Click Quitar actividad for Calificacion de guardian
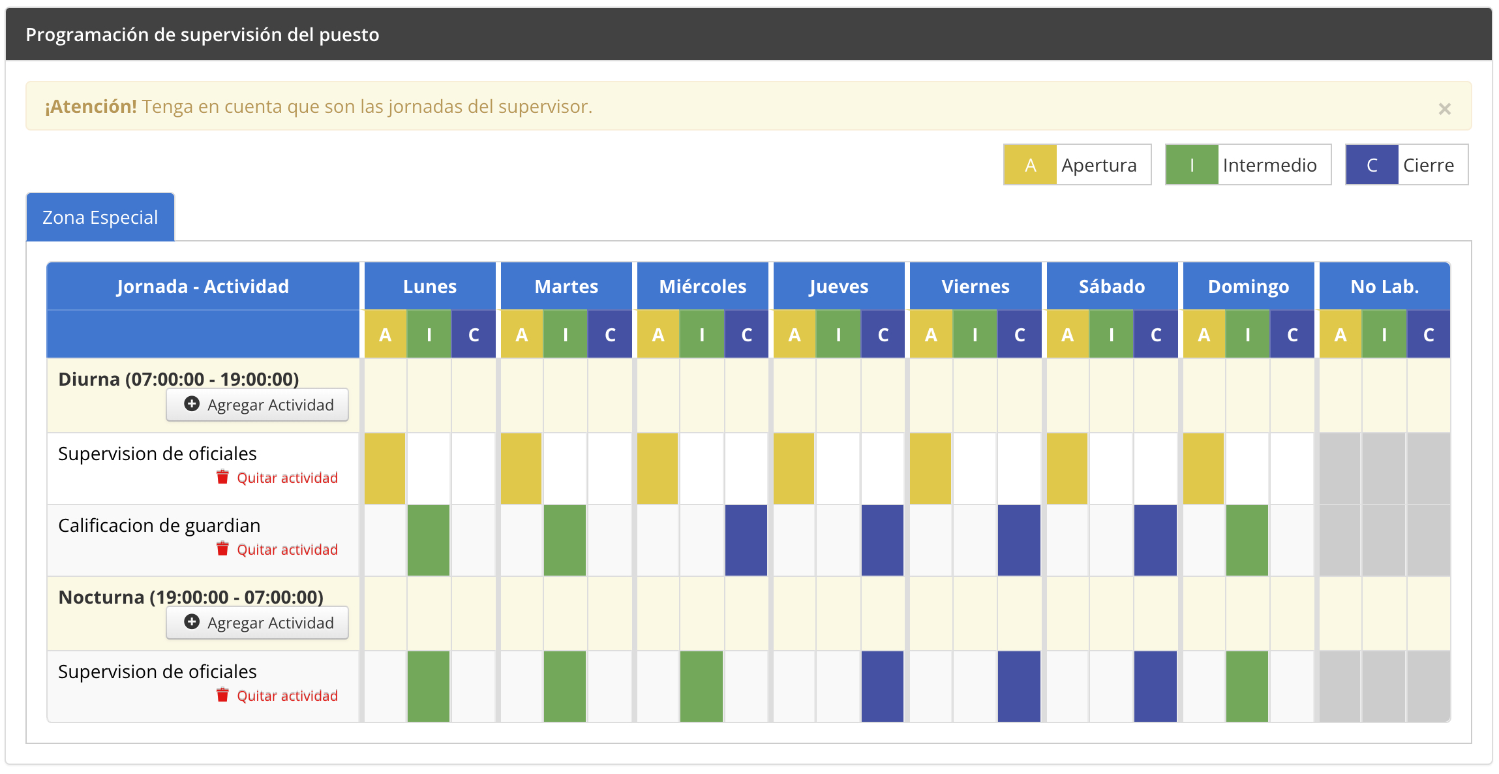 [x=287, y=550]
